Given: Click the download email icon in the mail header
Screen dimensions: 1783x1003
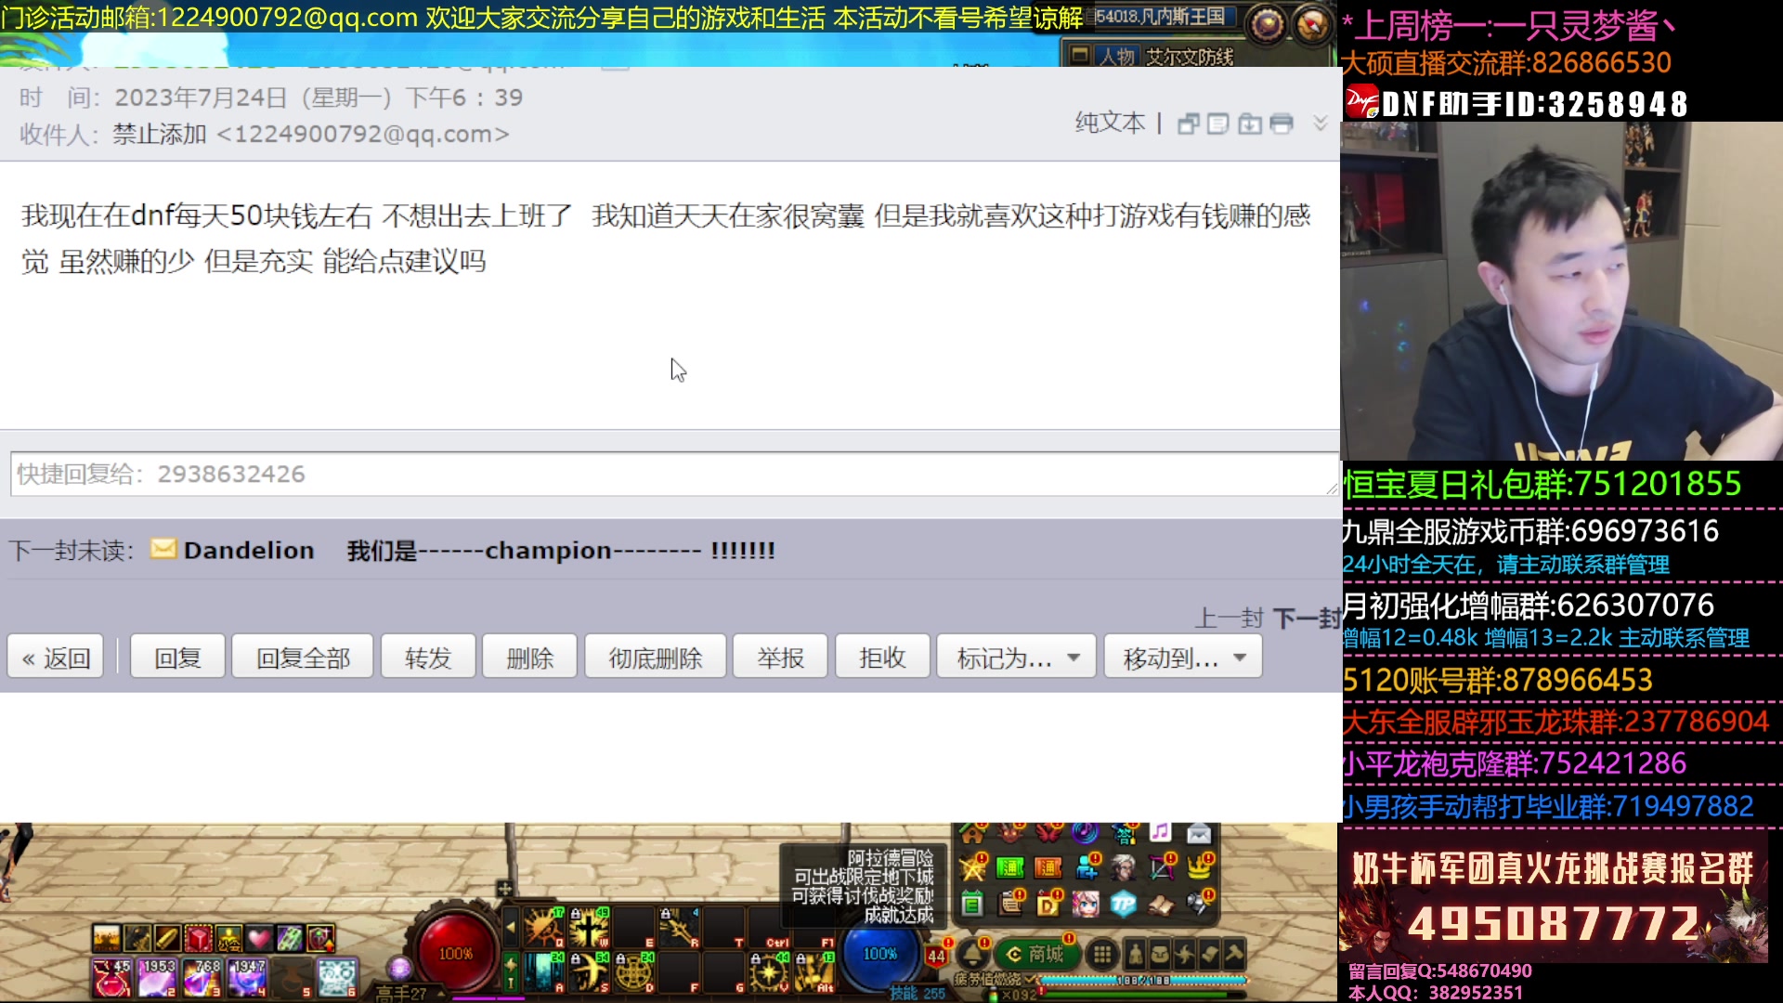Looking at the screenshot, I should click(1250, 124).
